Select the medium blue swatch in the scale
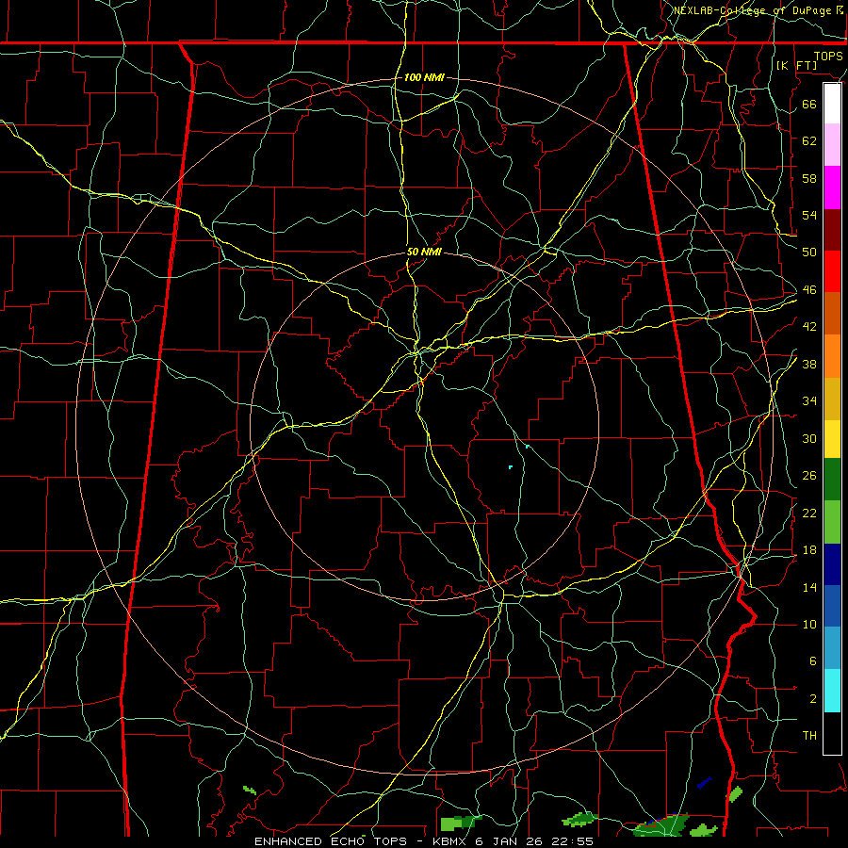The height and width of the screenshot is (848, 848). coord(832,606)
